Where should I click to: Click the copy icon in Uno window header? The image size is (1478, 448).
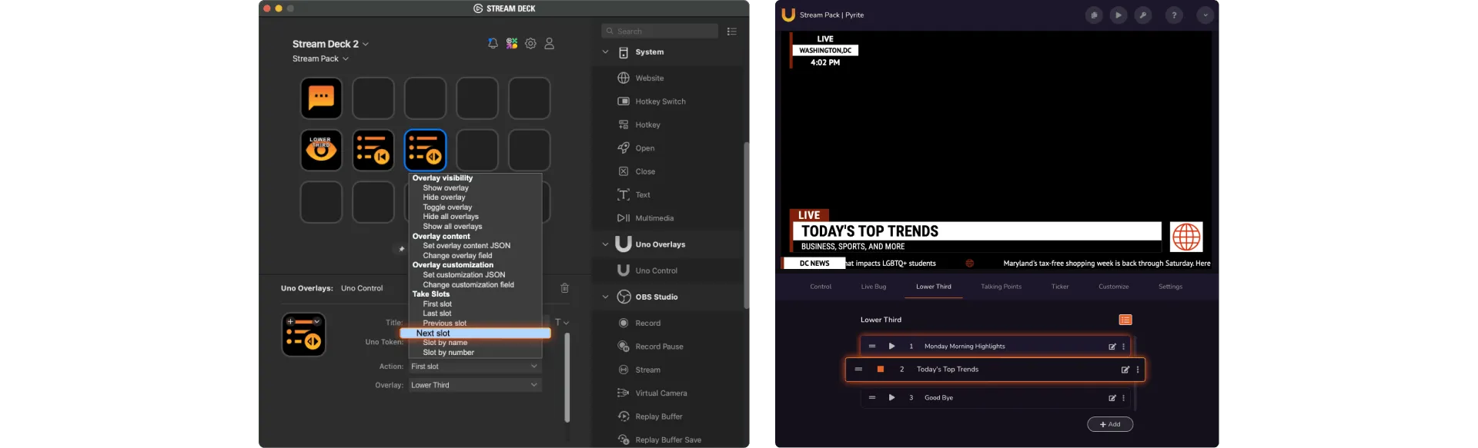point(1094,15)
